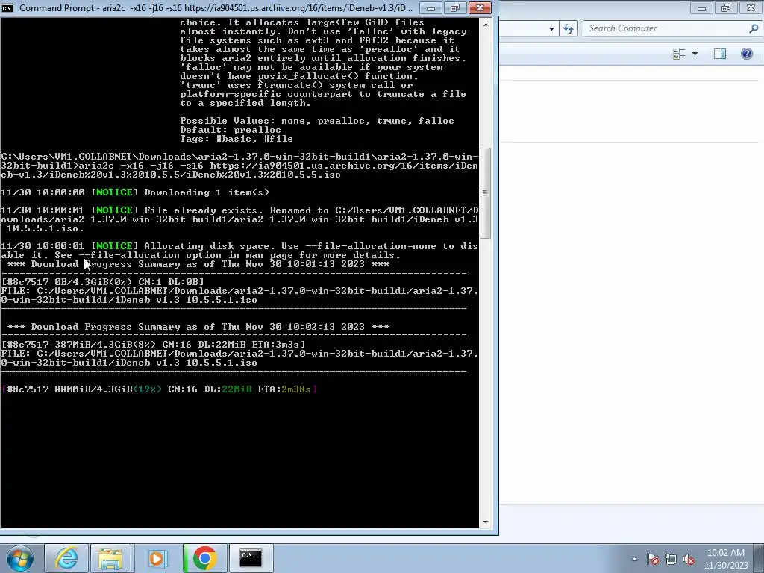Screen dimensions: 764x573
Task: Open the clock showing 10:02 AM
Action: click(x=725, y=553)
